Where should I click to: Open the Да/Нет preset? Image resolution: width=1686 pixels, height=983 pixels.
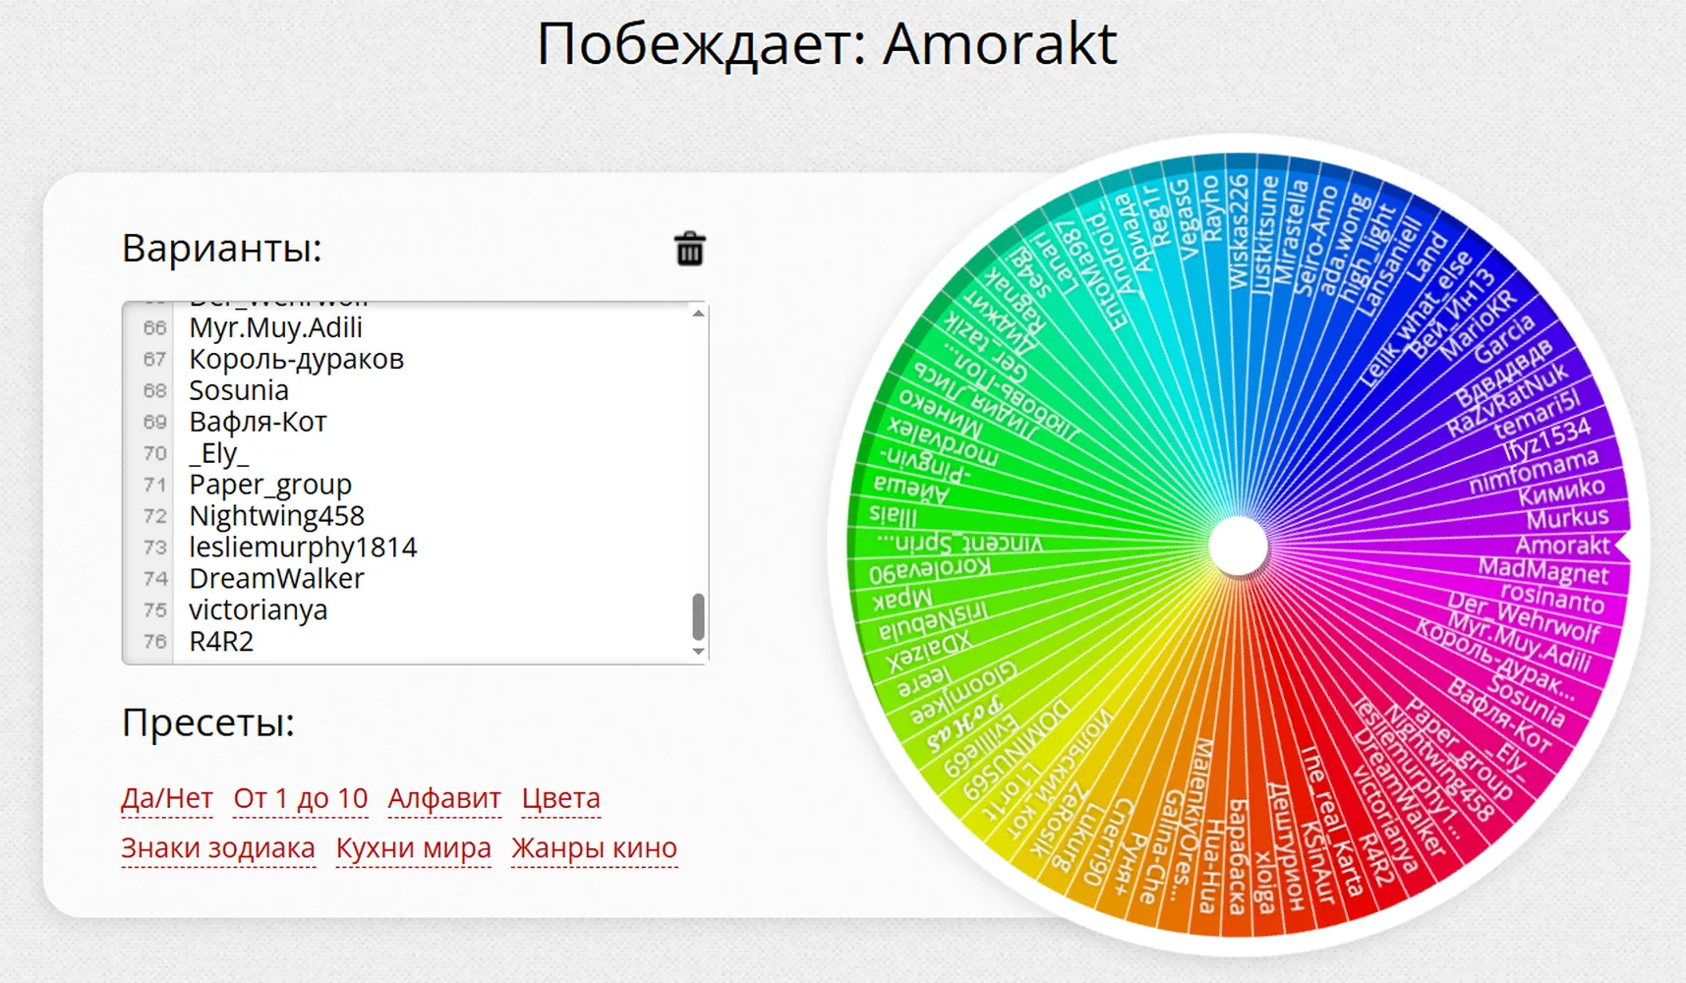tap(166, 798)
